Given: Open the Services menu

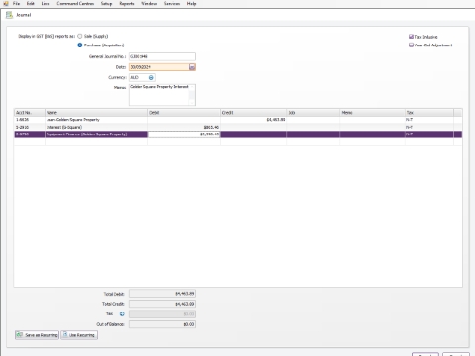Looking at the screenshot, I should pos(172,3).
